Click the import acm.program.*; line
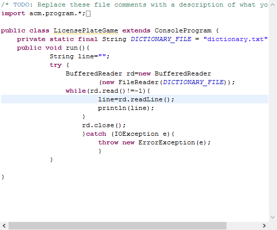Image resolution: width=277 pixels, height=230 pixels. (x=43, y=14)
